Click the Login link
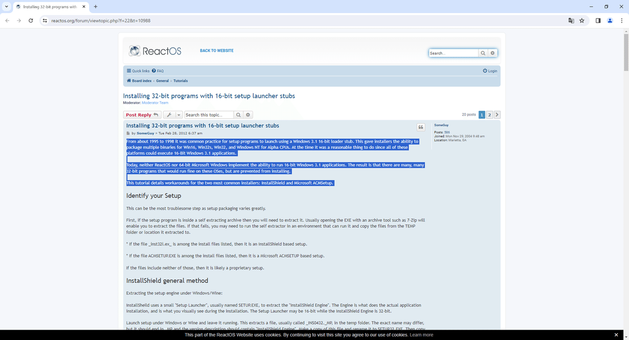 click(x=490, y=71)
